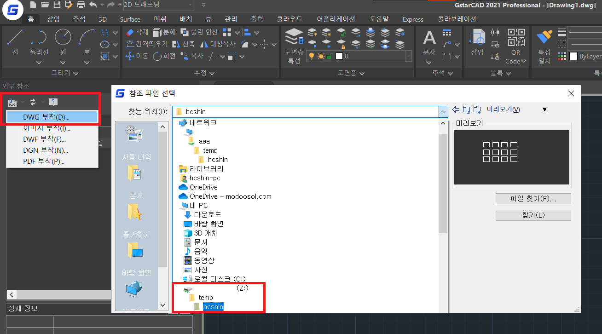Switch to the Surface ribbon tab
Screen dimensions: 602x334
(x=130, y=19)
